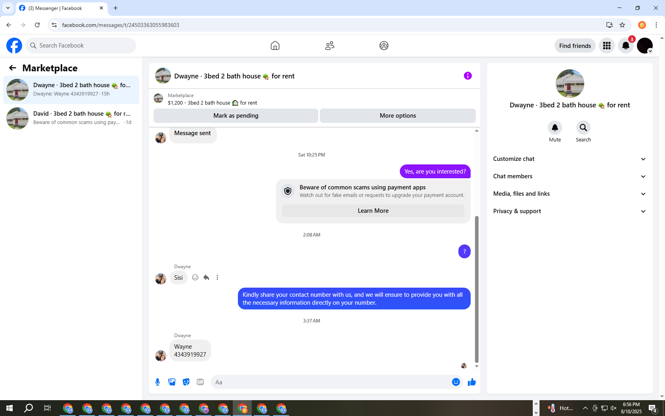React to the Sisi message with emoji

(195, 277)
